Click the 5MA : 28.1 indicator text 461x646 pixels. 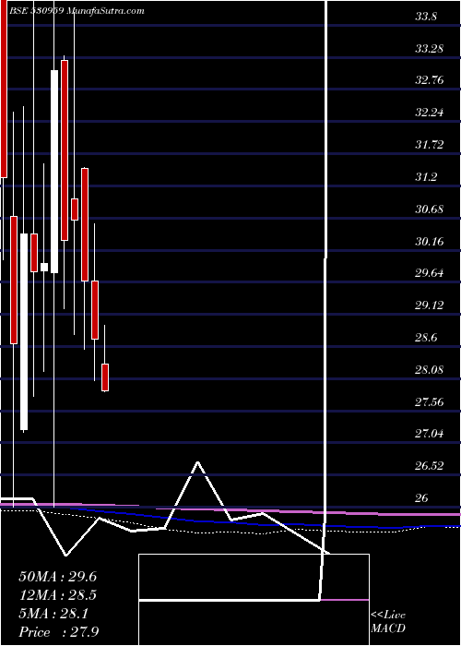pos(53,614)
